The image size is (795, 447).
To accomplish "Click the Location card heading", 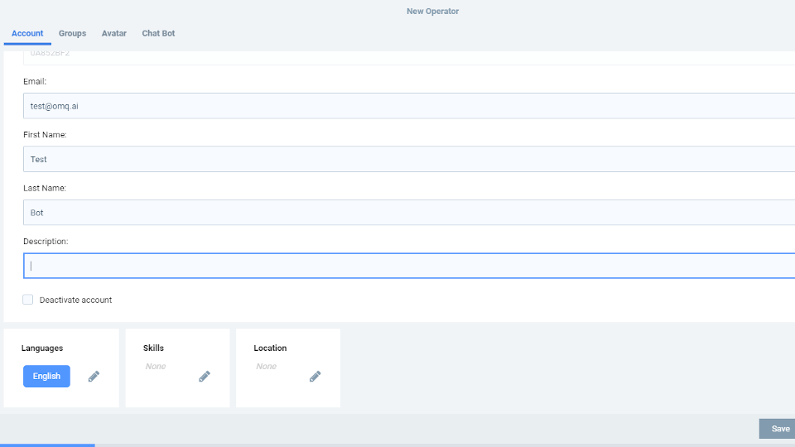I will [x=270, y=348].
